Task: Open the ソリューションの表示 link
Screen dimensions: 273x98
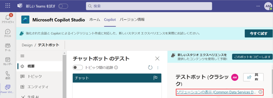Action: 216,92
